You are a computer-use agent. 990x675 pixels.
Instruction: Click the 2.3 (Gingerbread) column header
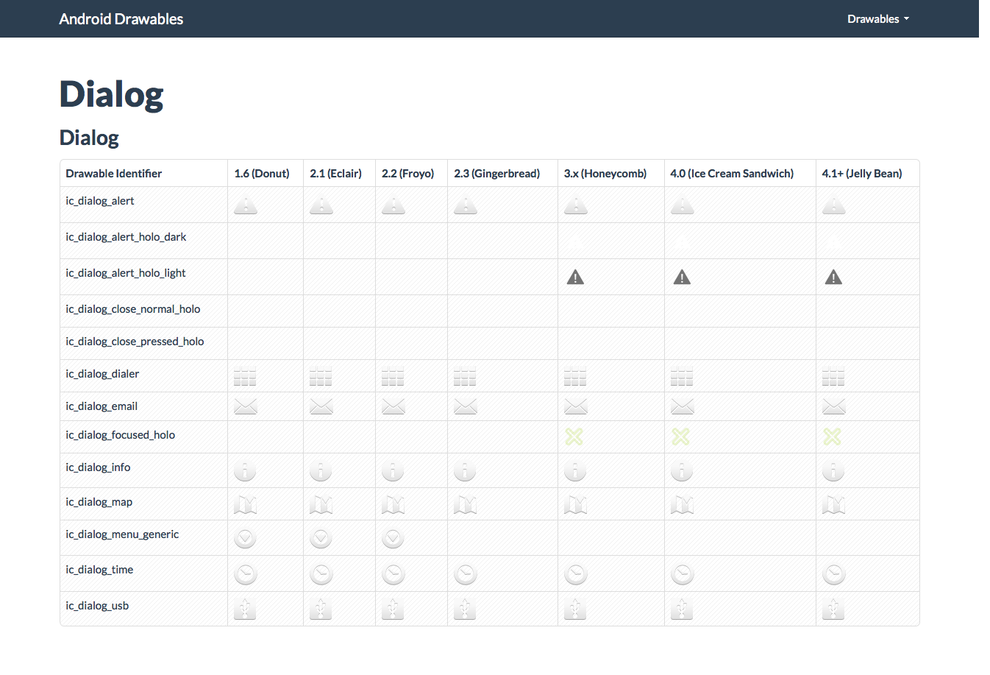pos(496,174)
